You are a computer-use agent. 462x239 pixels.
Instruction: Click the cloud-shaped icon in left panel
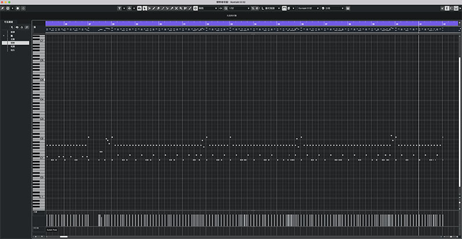pos(22,27)
